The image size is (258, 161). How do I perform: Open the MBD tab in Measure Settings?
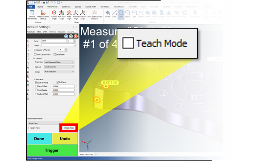tap(39, 32)
